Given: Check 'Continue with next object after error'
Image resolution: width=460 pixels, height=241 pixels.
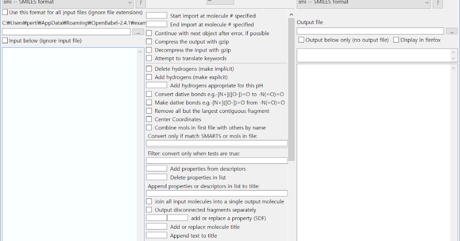Looking at the screenshot, I should tap(149, 33).
